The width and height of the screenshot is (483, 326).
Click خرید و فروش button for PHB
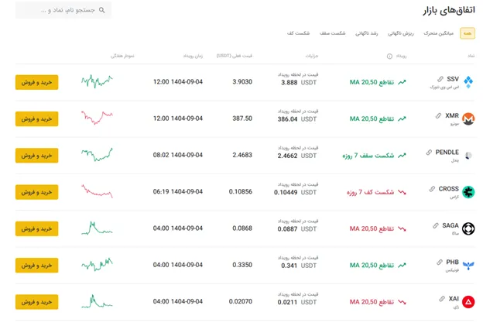[x=36, y=266]
